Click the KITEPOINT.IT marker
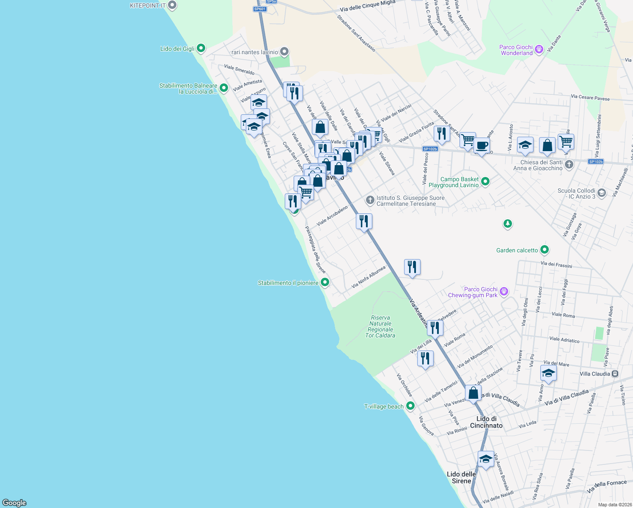 coord(172,6)
